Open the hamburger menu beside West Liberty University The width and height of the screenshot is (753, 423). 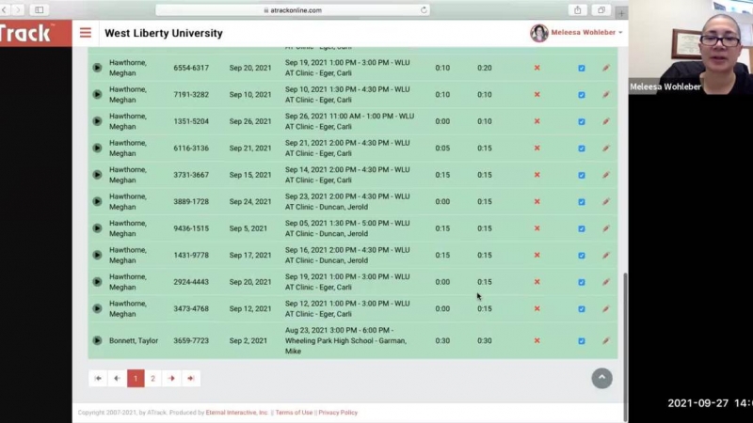point(86,33)
